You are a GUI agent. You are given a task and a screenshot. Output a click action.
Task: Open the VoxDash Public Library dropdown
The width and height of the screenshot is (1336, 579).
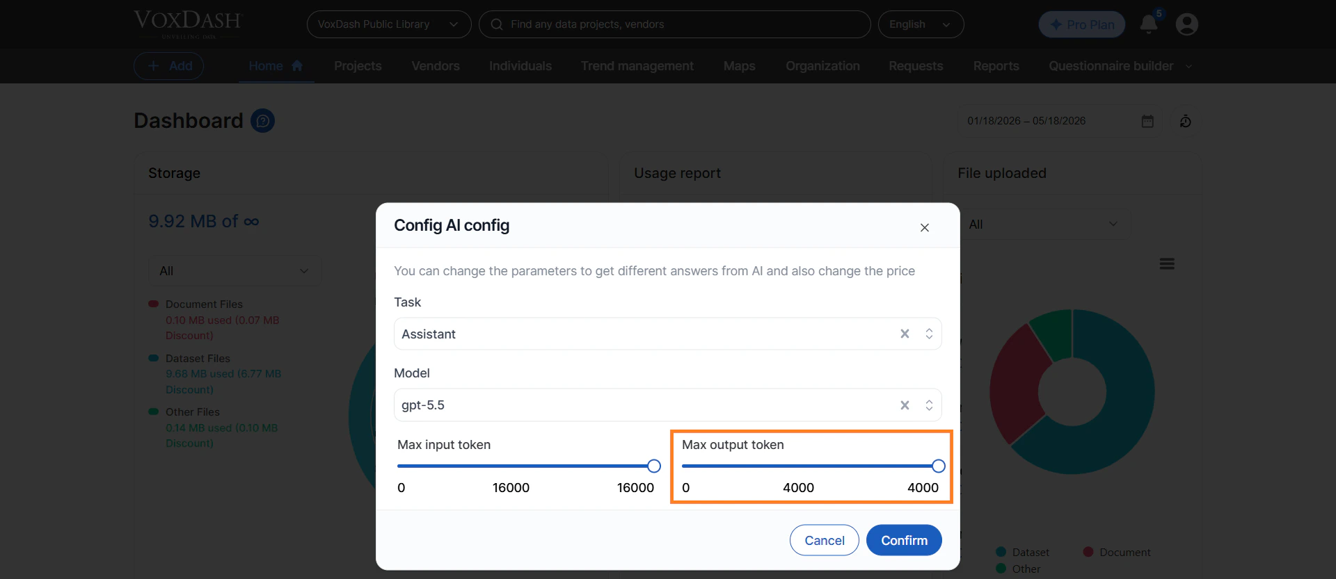click(389, 24)
